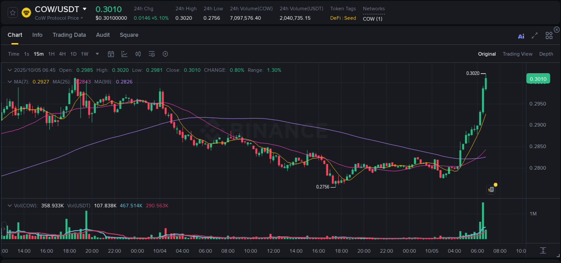Expand the extra timeframe dropdown arrow

pos(96,54)
